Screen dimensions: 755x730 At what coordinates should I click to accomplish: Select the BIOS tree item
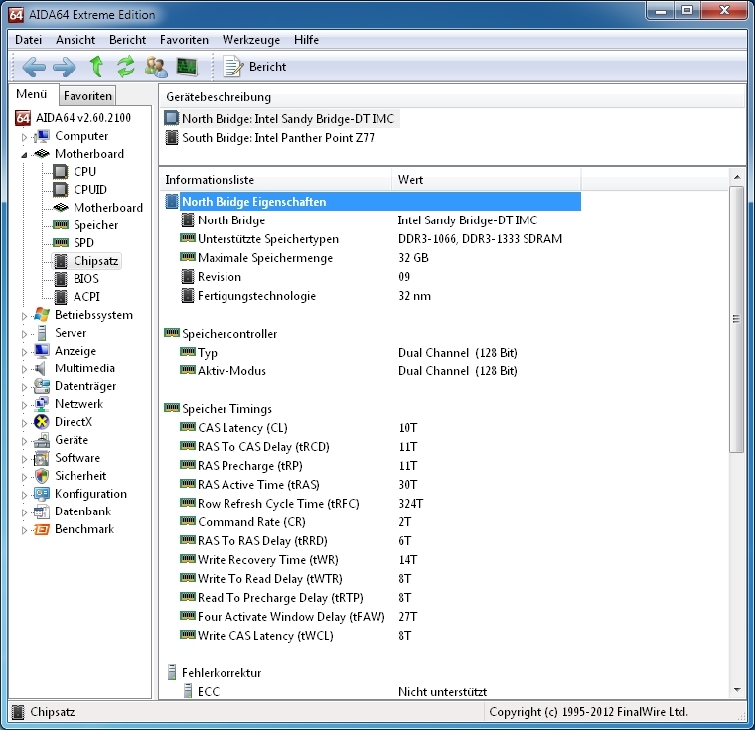[x=85, y=279]
